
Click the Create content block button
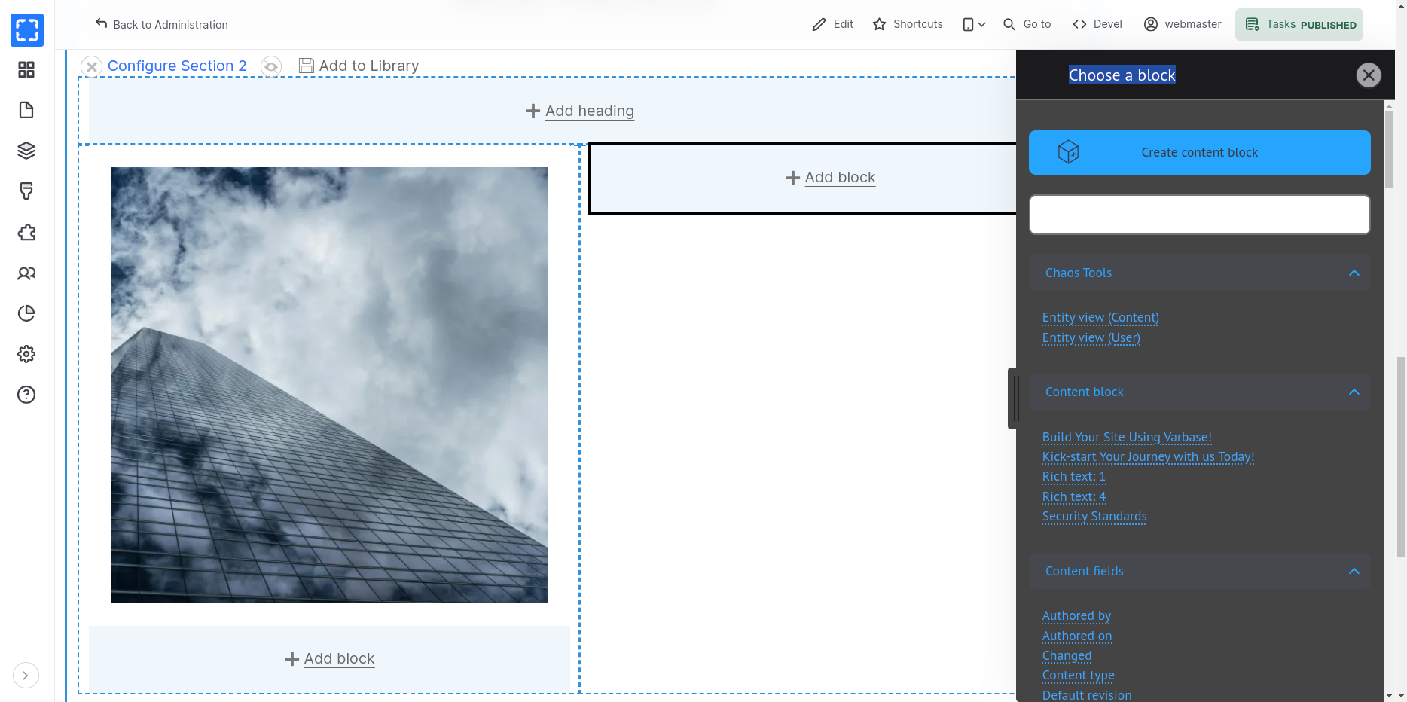(x=1199, y=152)
